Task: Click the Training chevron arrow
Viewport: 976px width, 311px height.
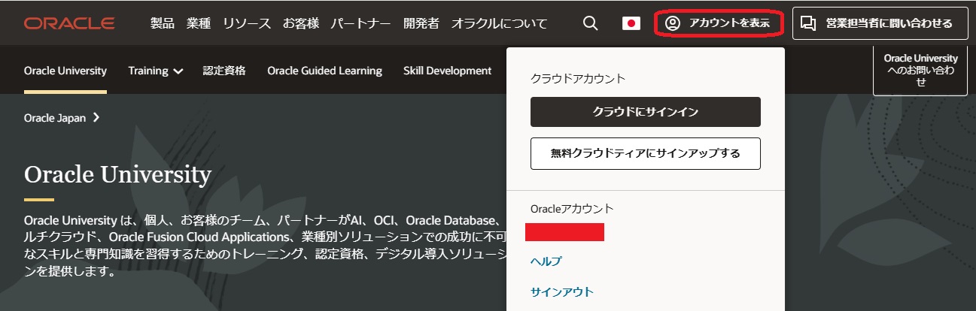Action: tap(178, 71)
